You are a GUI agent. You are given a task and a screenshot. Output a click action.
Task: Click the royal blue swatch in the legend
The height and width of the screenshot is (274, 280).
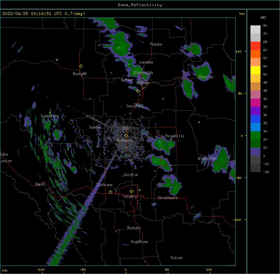pos(255,119)
